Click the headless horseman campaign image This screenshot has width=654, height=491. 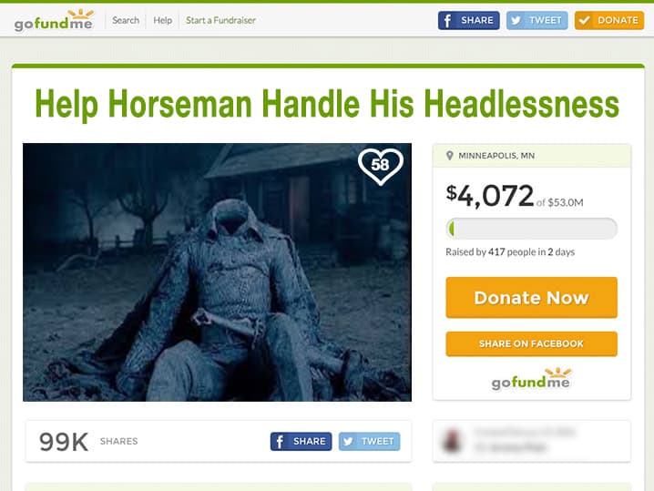(x=217, y=272)
